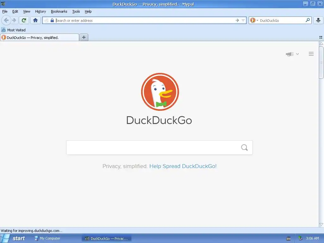Follow Help Spread DuckDuckGo! link
Screen dimensions: 324x243
coord(183,166)
